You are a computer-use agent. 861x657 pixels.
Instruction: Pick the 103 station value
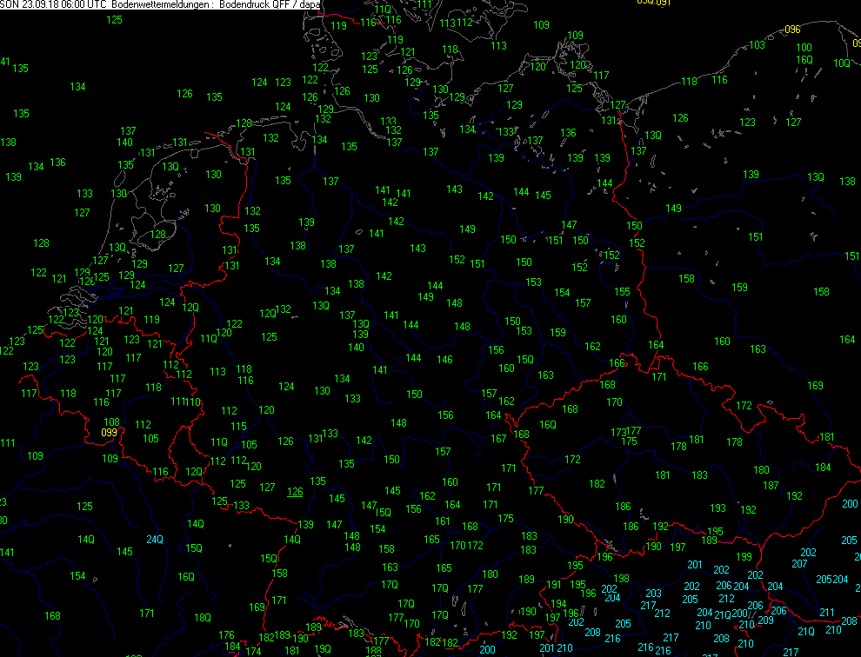click(x=757, y=45)
